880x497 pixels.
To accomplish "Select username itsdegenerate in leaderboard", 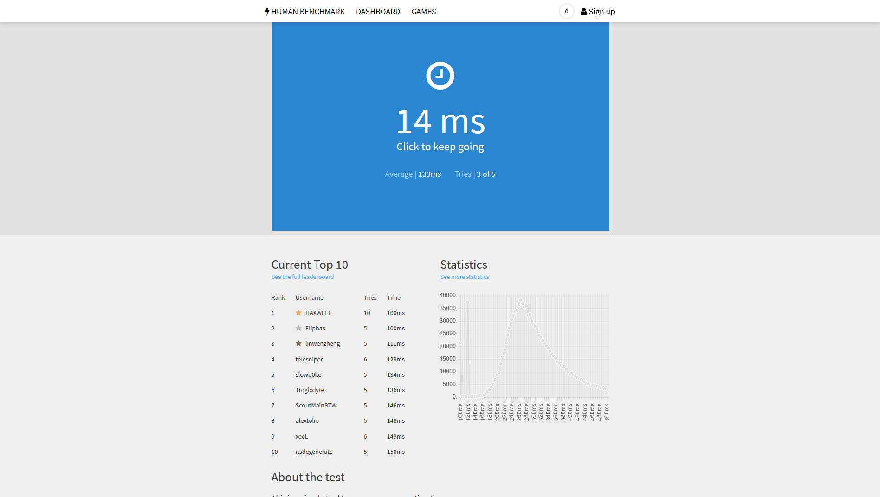I will tap(314, 452).
